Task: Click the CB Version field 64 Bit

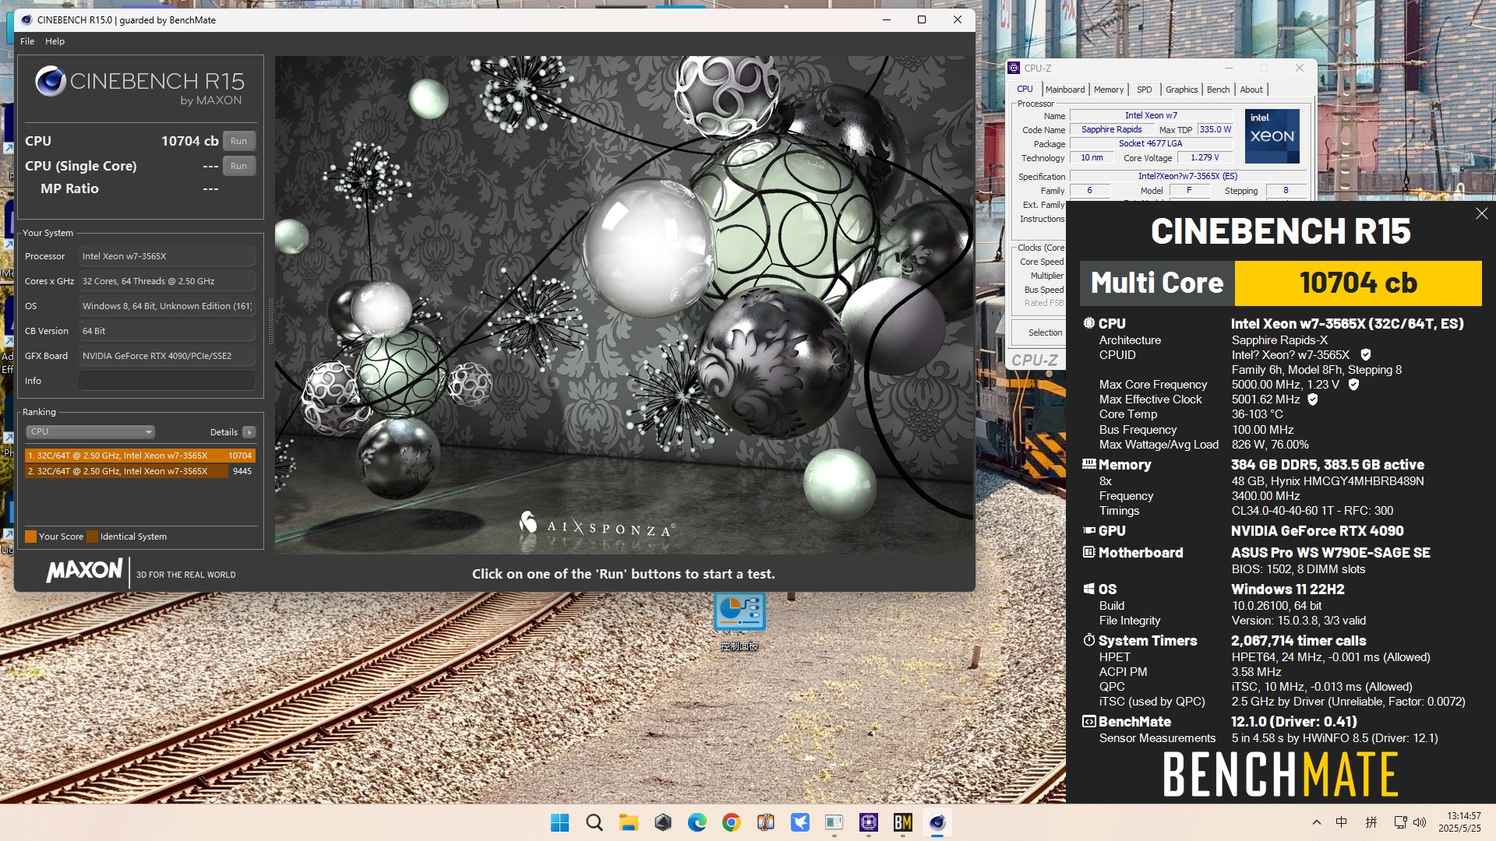Action: pos(167,331)
